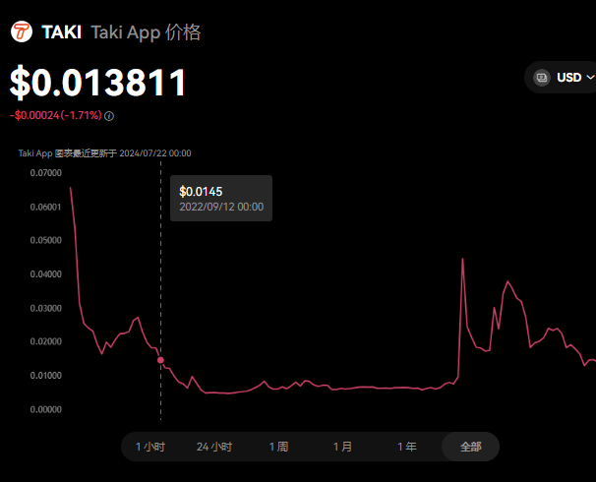
Task: Expand the USD dropdown chevron
Action: [590, 77]
